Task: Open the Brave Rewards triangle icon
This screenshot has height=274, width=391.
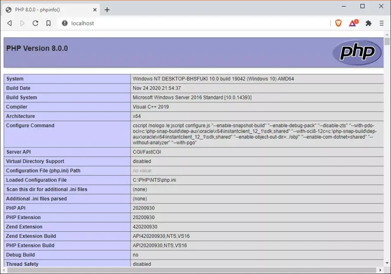Action: coord(353,23)
